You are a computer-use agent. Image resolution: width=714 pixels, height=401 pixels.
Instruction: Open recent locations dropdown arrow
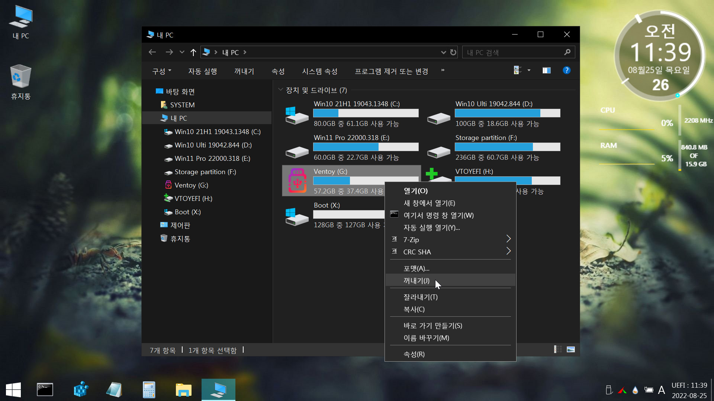click(x=182, y=52)
